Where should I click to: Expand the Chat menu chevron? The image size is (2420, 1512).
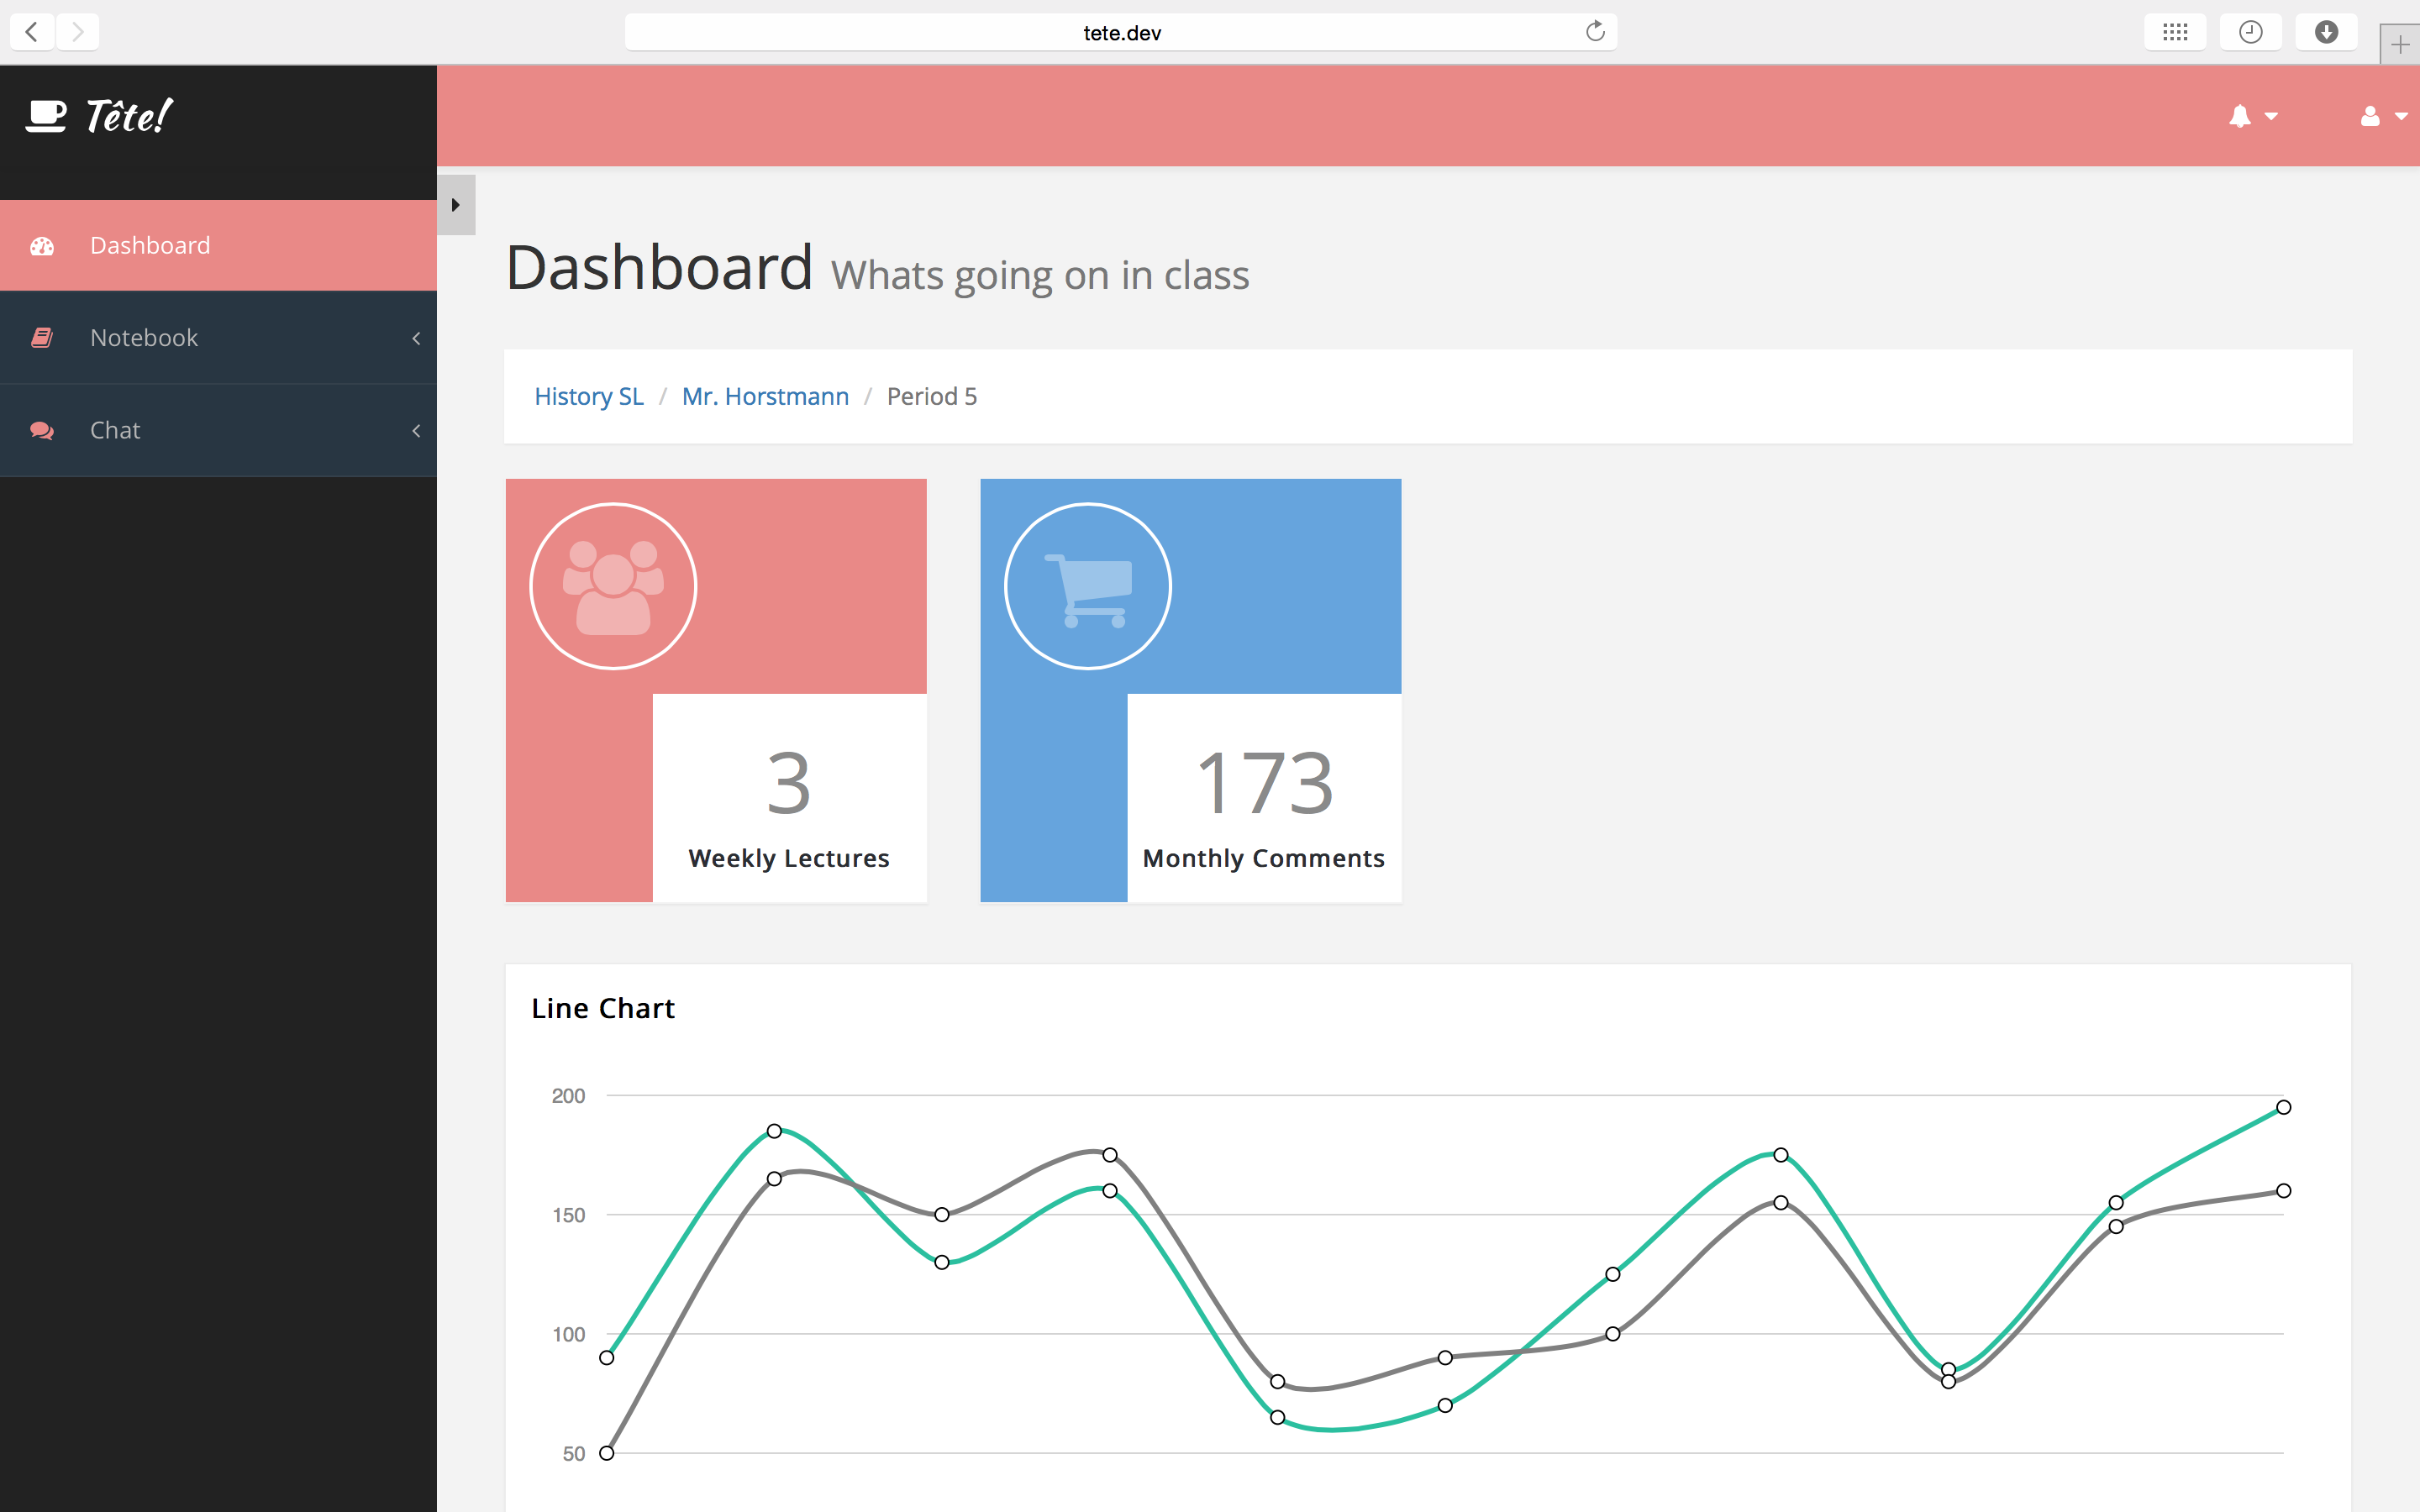click(416, 430)
